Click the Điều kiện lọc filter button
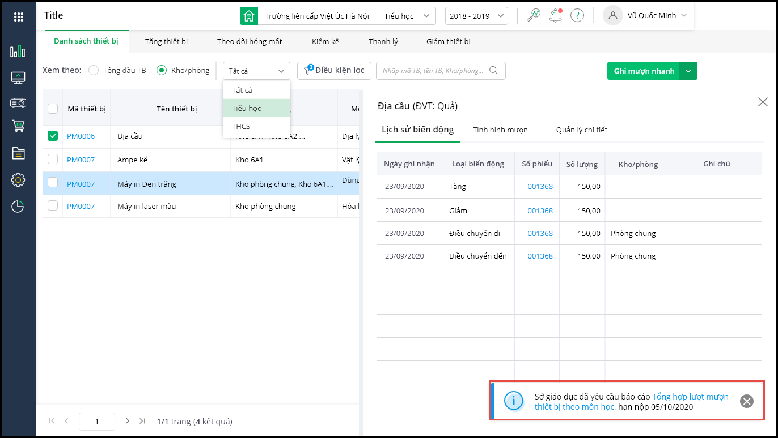778x438 pixels. [x=334, y=71]
